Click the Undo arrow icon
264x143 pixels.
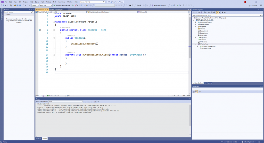tap(23, 5)
